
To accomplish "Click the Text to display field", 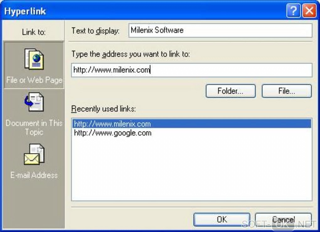I will coord(221,30).
